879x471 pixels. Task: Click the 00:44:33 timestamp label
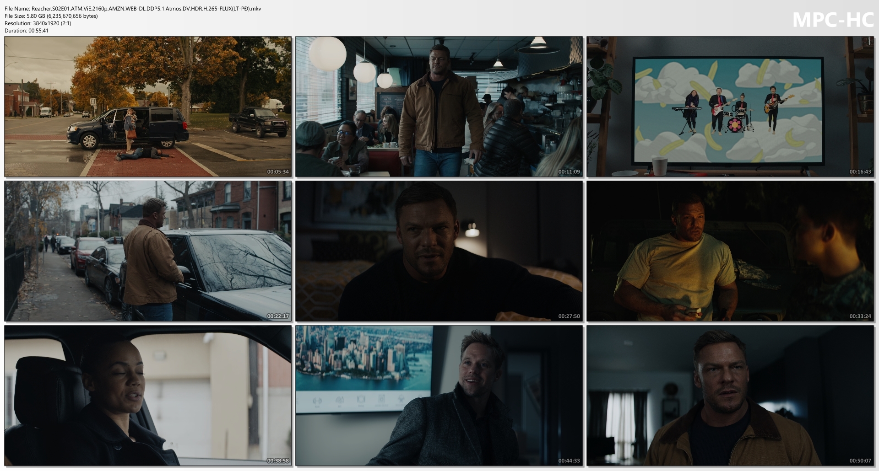coord(569,461)
